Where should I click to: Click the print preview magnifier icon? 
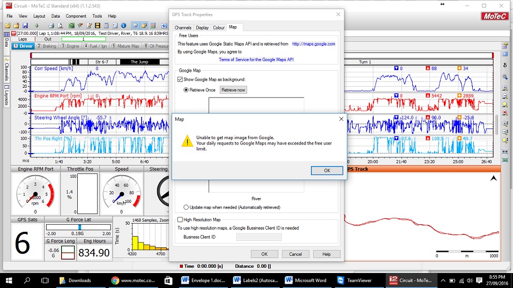click(x=60, y=26)
